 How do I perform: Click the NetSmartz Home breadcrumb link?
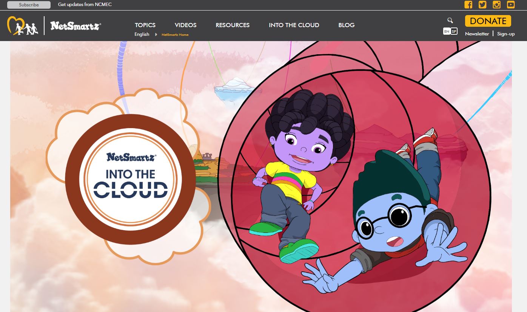tap(175, 35)
